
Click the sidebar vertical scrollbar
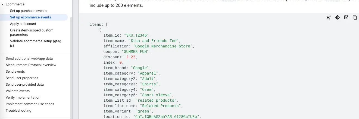[x=71, y=68]
